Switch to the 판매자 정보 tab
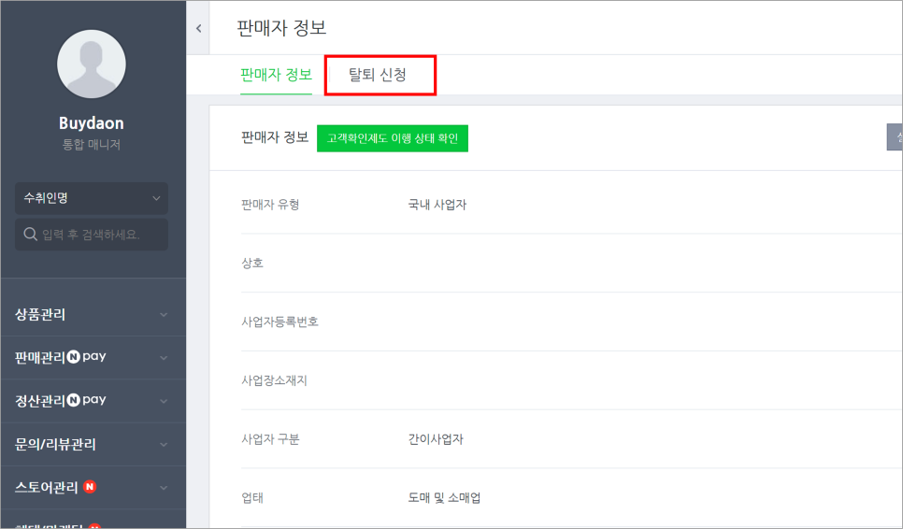This screenshot has height=529, width=903. [276, 75]
